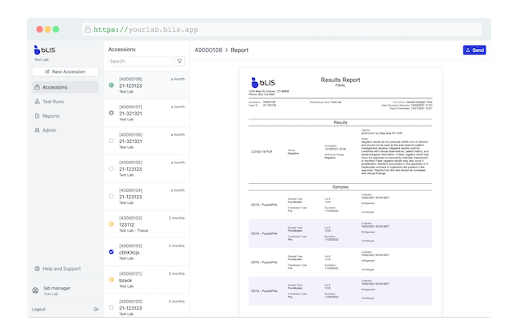Click into the accessions Search field
The width and height of the screenshot is (518, 335).
click(x=140, y=61)
